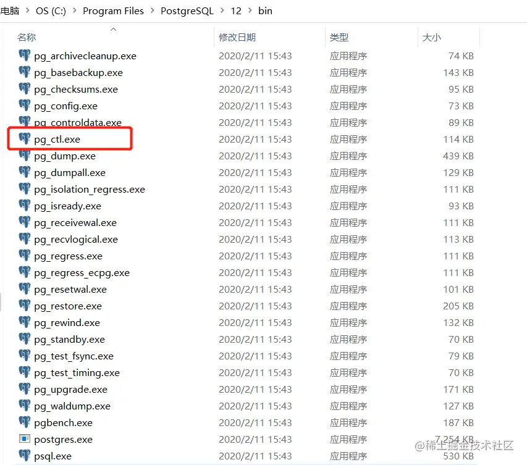Select the pg_standby.exe file name

[69, 340]
